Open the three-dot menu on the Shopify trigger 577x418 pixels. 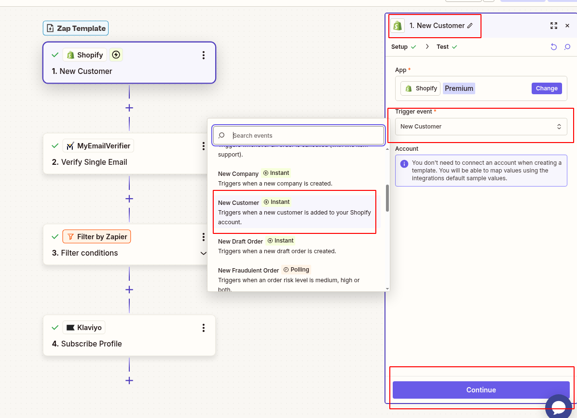point(203,55)
